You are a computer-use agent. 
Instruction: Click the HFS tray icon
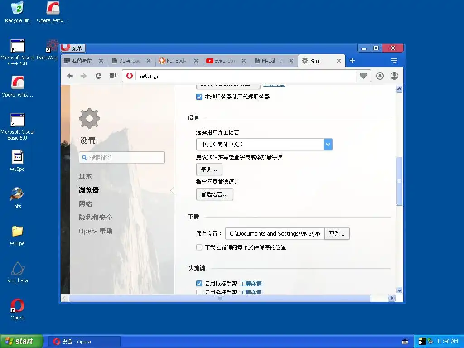click(x=422, y=341)
